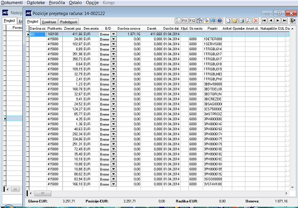298x208 pixels.
Task: Create a new record with the blank page icon
Action: [228, 21]
